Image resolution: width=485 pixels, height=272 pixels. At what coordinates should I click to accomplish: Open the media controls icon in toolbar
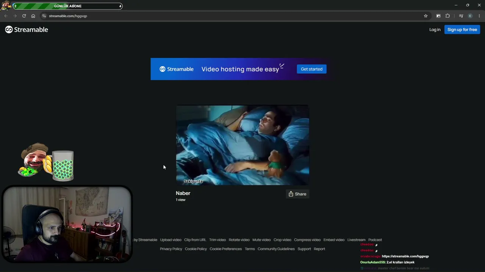click(x=461, y=16)
